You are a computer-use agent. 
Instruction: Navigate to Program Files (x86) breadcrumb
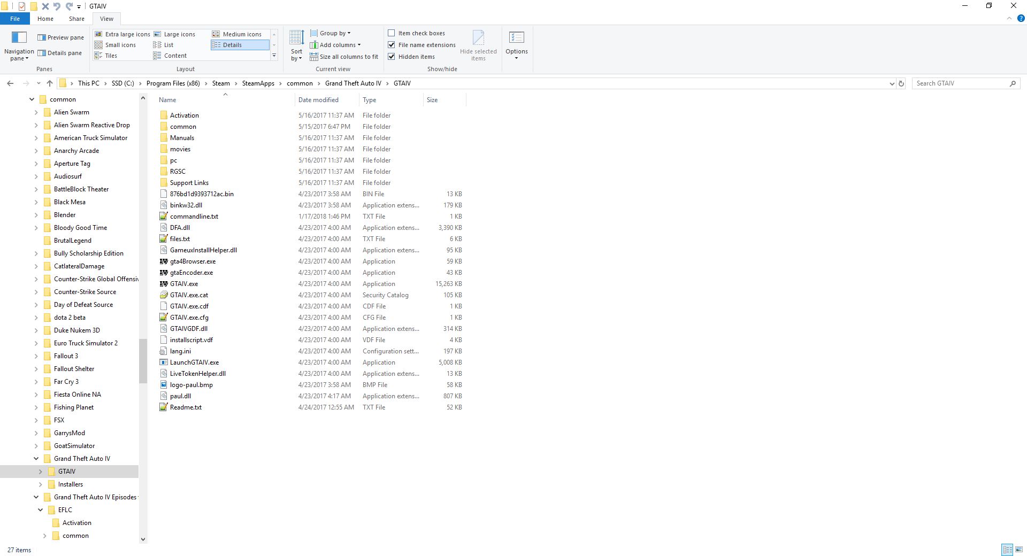[173, 83]
